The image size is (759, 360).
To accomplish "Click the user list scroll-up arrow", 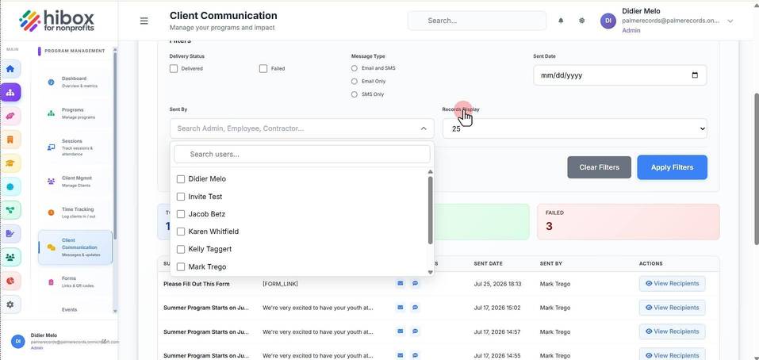I will point(431,172).
